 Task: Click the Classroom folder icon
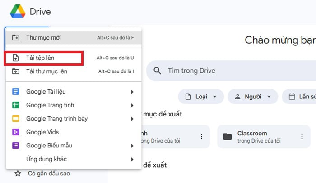coord(228,137)
